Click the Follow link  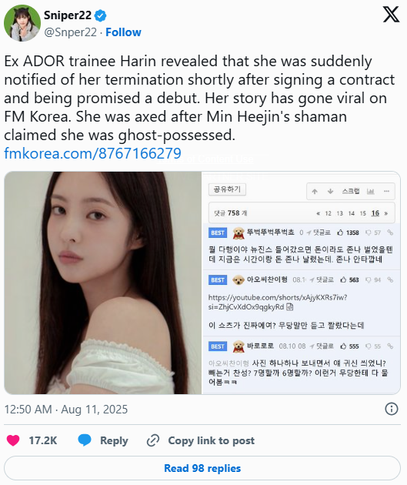tap(123, 32)
